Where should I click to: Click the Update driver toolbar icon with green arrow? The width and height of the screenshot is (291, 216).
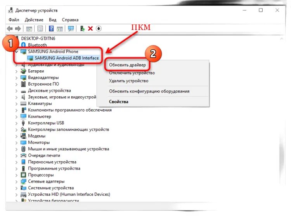(82, 29)
